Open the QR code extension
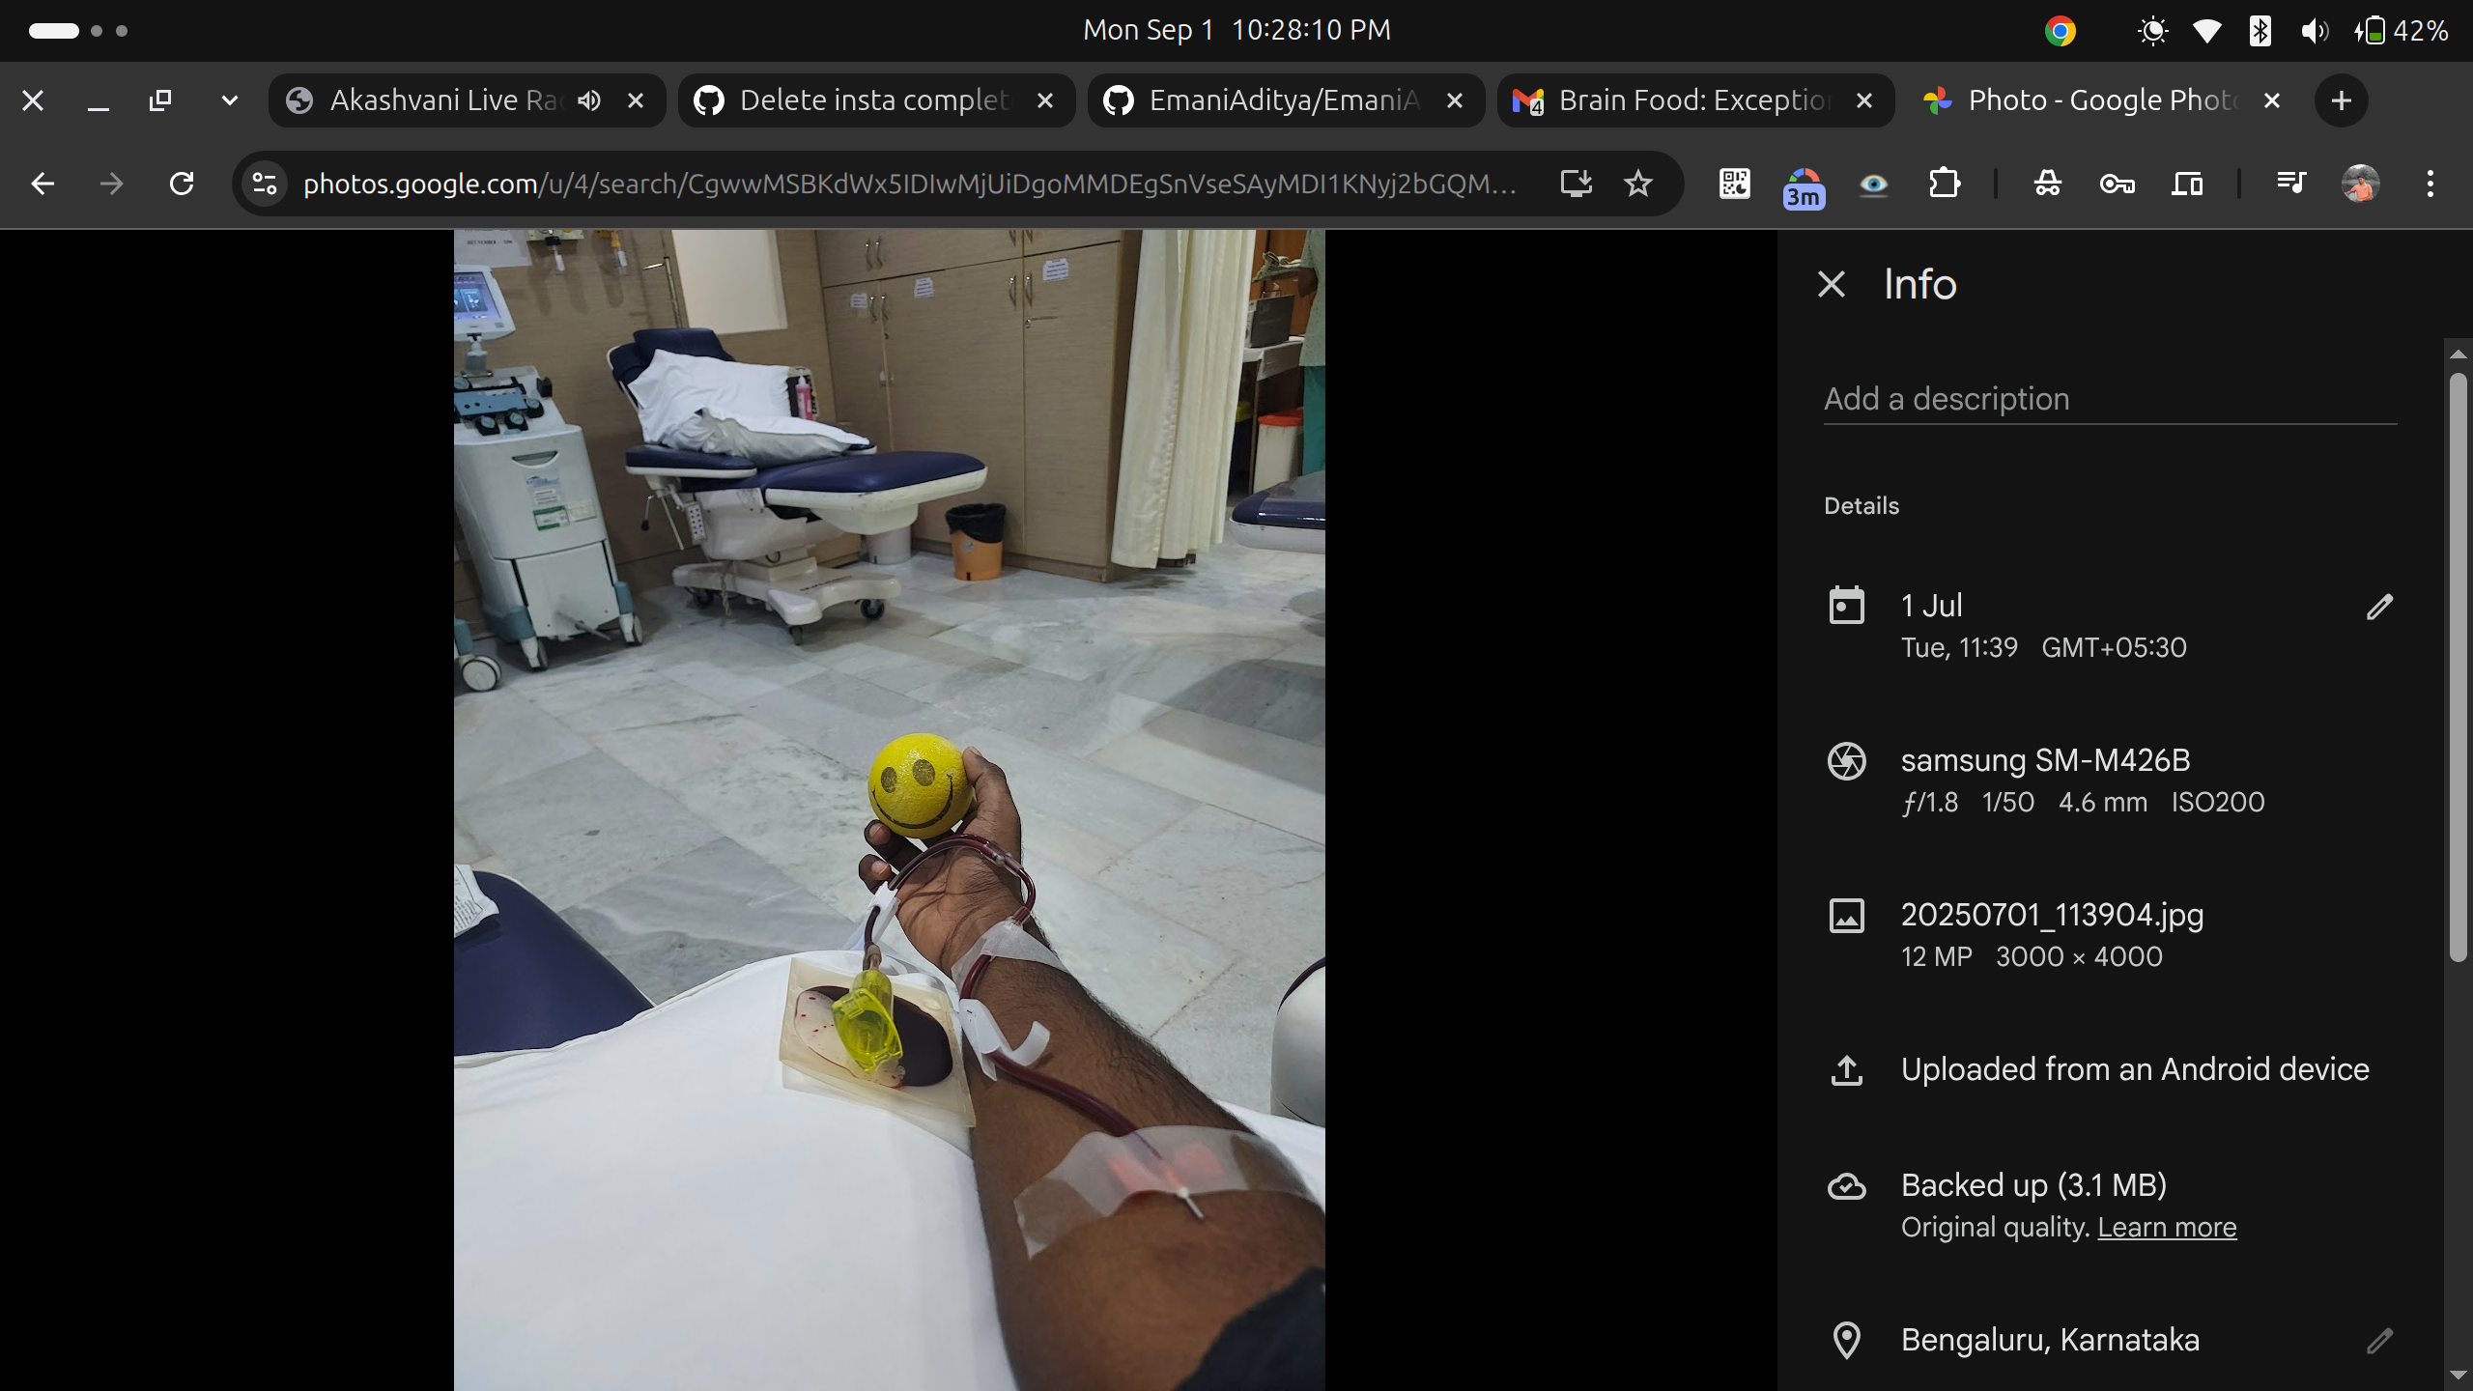This screenshot has height=1391, width=2473. pyautogui.click(x=1732, y=184)
